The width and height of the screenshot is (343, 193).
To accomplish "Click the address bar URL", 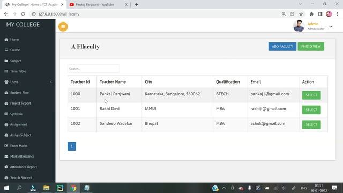I will point(58,14).
